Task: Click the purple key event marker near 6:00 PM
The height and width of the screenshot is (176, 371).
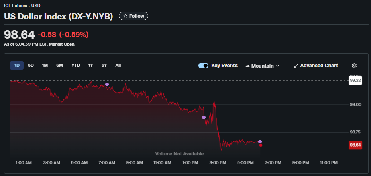Action: point(260,141)
